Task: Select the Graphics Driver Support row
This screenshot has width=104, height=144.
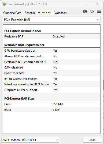Action: point(52,90)
